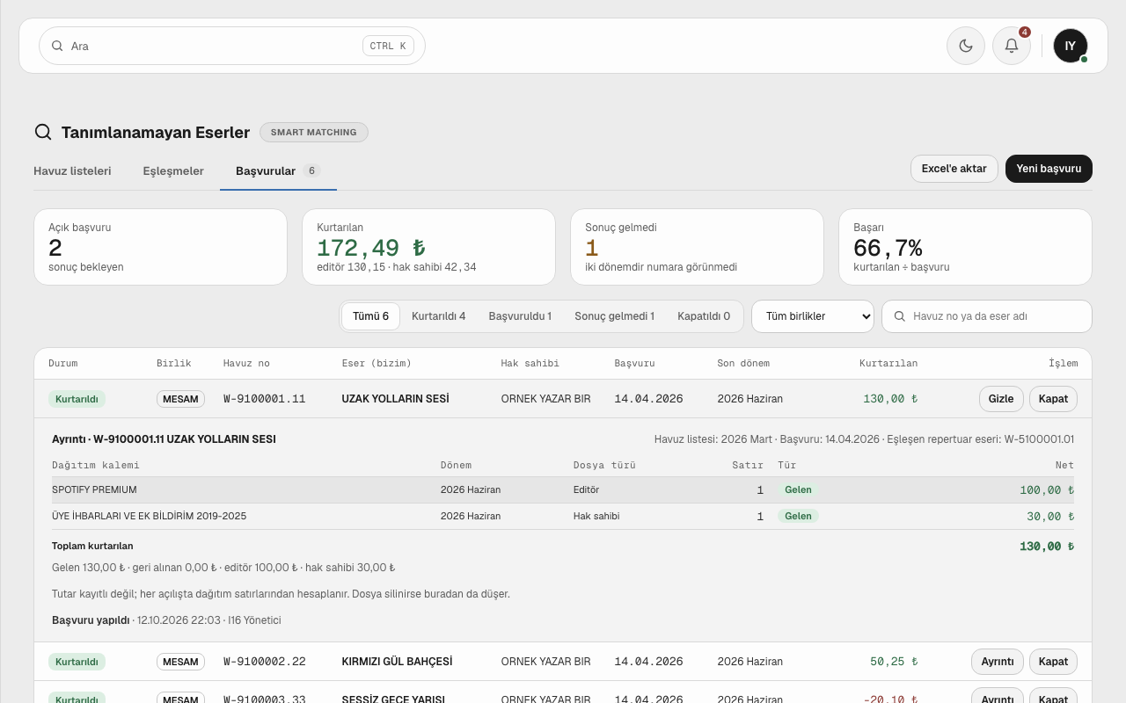This screenshot has height=703, width=1126.
Task: Click Gelen badge in SPOTIFY PREMIUM row
Action: coord(798,490)
